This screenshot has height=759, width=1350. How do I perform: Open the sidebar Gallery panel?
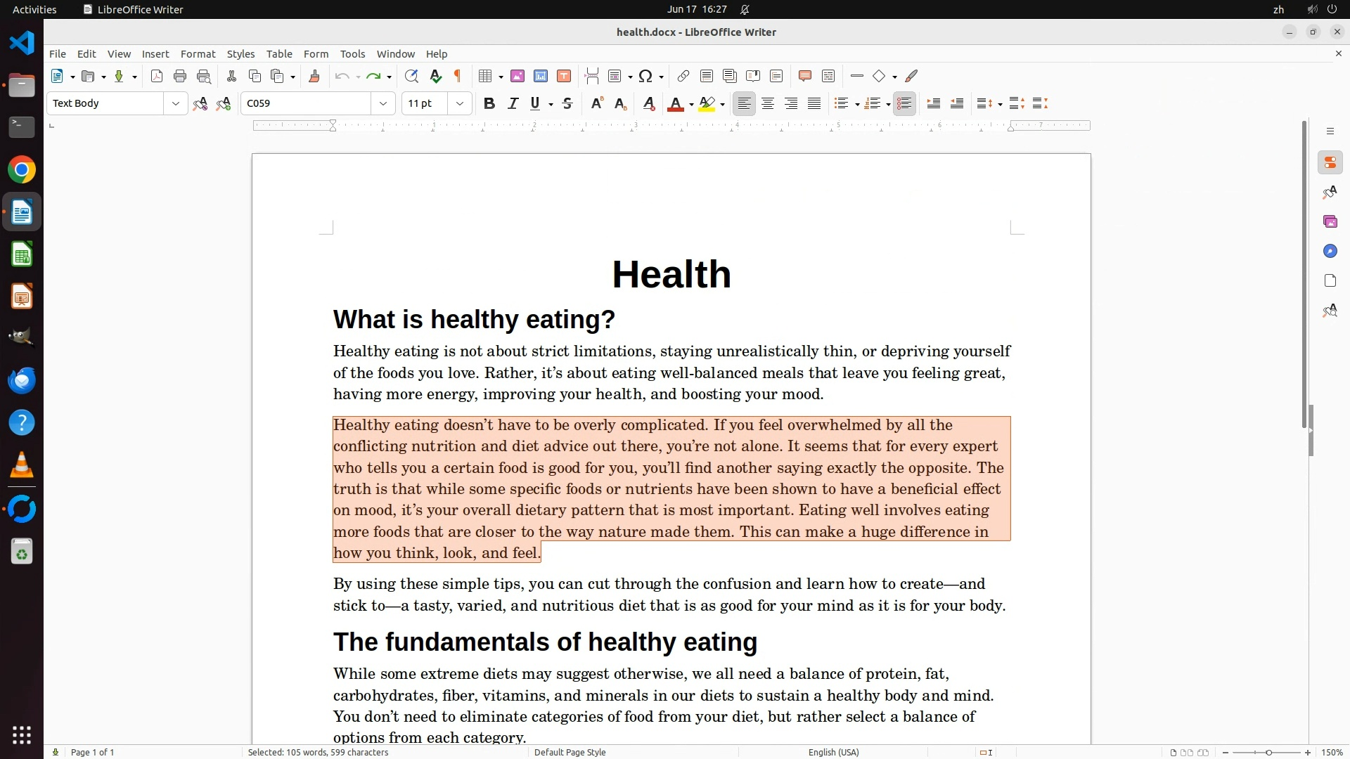pos(1330,222)
